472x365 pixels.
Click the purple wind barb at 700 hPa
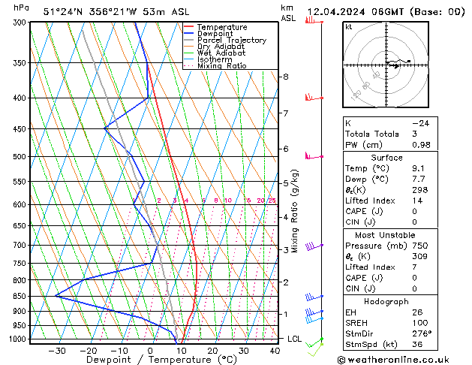point(314,246)
